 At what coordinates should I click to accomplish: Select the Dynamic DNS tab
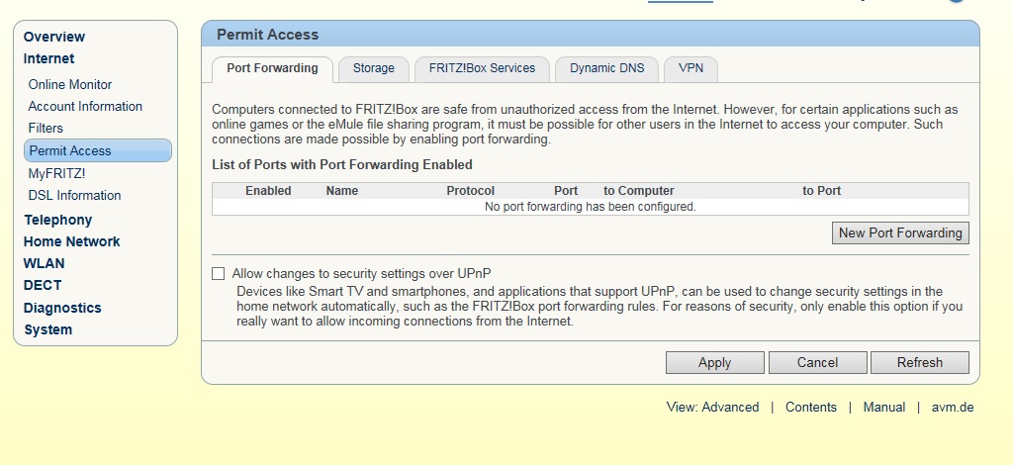point(606,68)
